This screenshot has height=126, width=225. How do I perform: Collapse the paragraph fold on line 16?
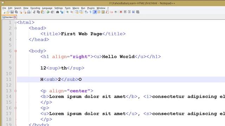(15, 108)
